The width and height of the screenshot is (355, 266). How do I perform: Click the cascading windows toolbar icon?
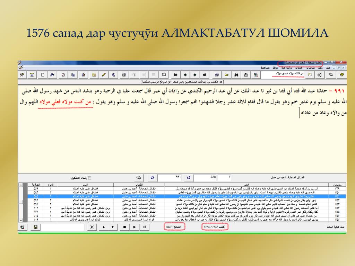click(217, 75)
